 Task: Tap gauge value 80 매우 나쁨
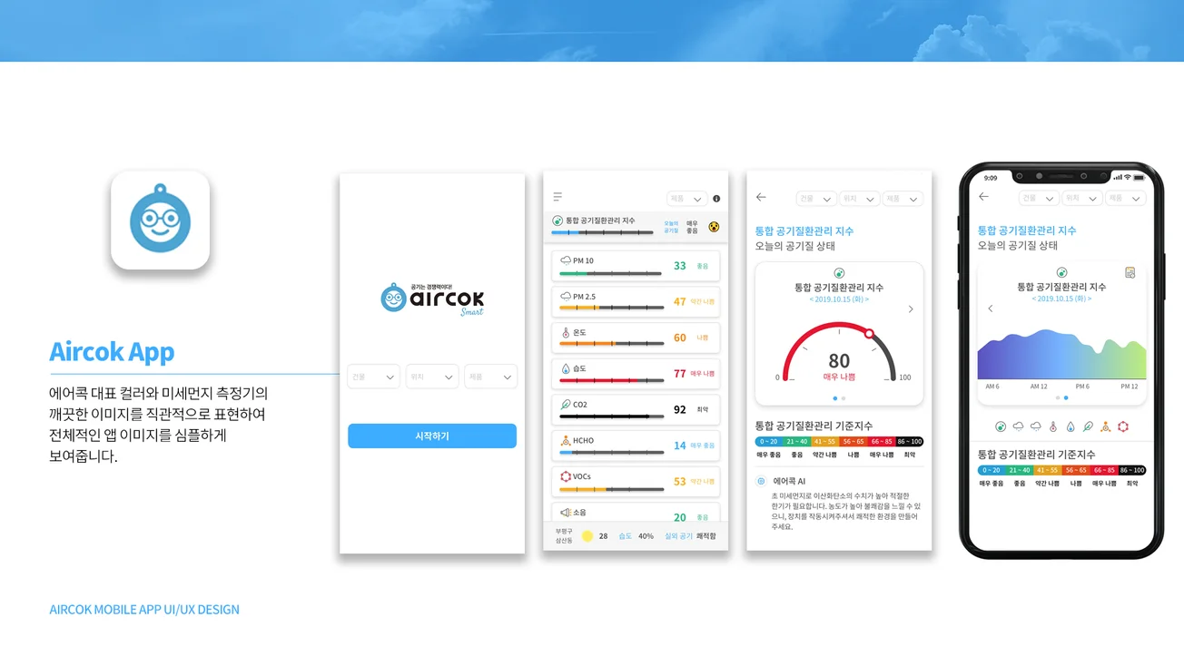(x=839, y=367)
